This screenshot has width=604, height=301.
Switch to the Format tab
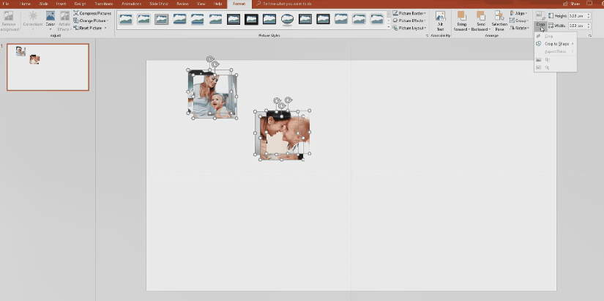tap(239, 4)
